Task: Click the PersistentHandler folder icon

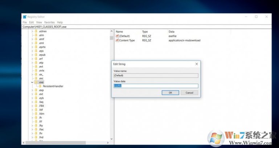Action: (40, 86)
